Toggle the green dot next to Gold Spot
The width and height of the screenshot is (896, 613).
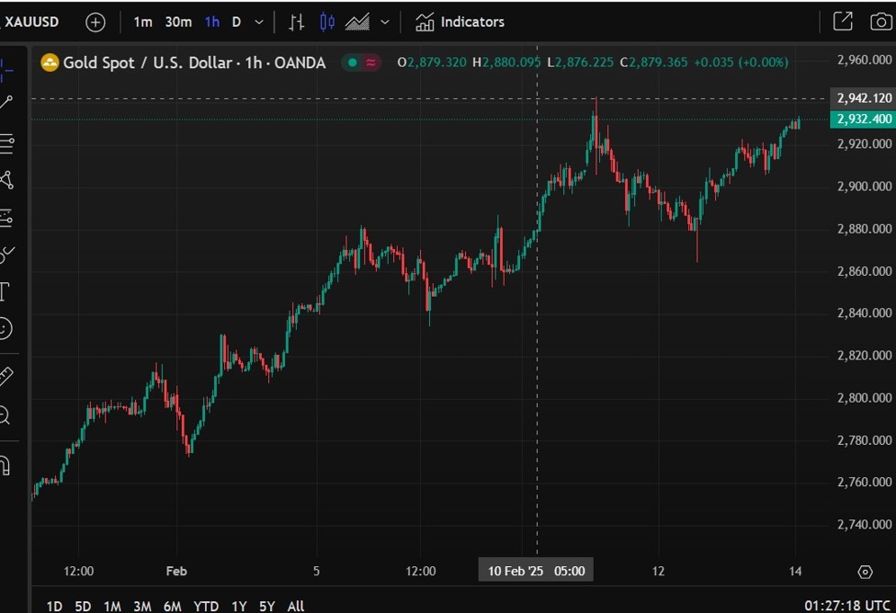point(352,62)
